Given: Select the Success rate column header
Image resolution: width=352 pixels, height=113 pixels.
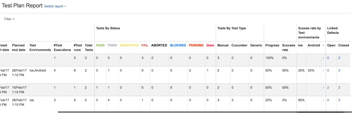Looking at the screenshot, I should click(289, 48).
